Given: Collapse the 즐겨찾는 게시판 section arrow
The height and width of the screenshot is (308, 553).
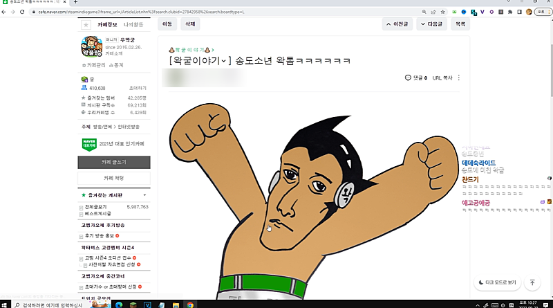Looking at the screenshot, I should (x=145, y=196).
